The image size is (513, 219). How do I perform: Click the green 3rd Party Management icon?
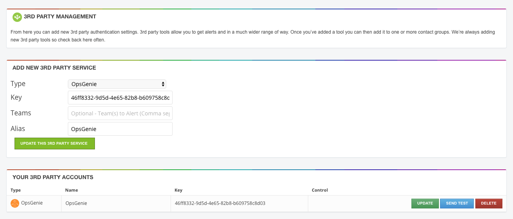[x=17, y=17]
